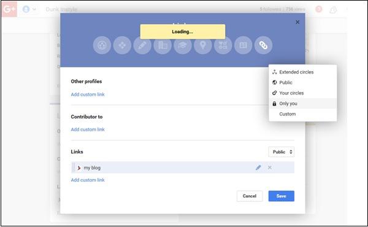The height and width of the screenshot is (227, 368).
Task: Edit the my blog link with pencil
Action: (x=258, y=167)
